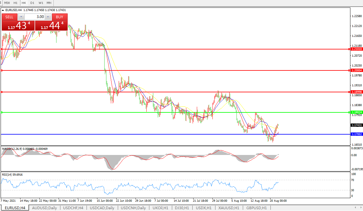Screen dimensions: 363x211
Task: Collapse the one-click trading panel triangle
Action: (x=3, y=10)
